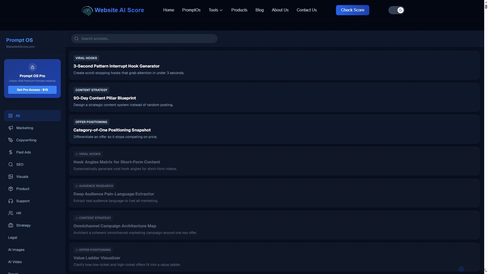Click lock icon on Value Ladder's Offer Positioning tag
Viewport: 488px width, 274px height.
coord(77,250)
